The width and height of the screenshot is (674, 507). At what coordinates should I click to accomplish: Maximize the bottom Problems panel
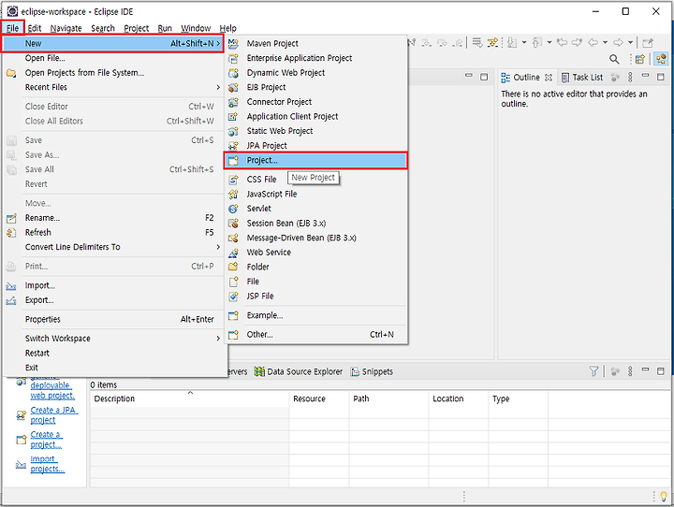(661, 370)
